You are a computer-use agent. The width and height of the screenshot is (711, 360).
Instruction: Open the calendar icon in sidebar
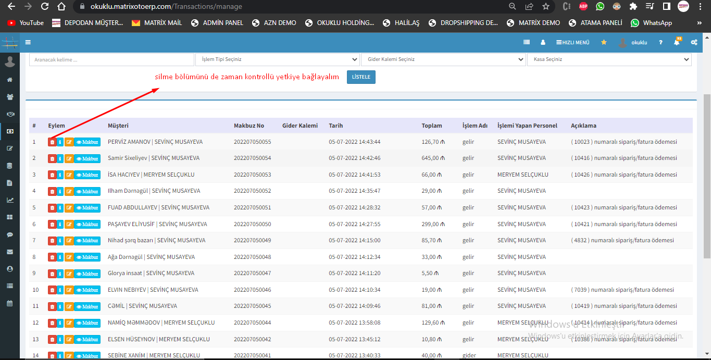click(x=9, y=303)
